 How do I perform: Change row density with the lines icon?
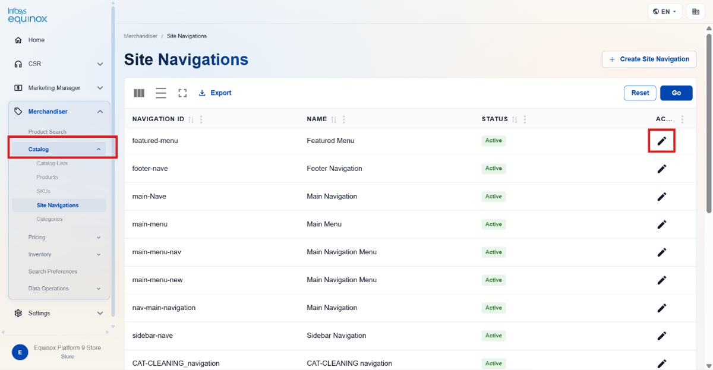pos(161,93)
